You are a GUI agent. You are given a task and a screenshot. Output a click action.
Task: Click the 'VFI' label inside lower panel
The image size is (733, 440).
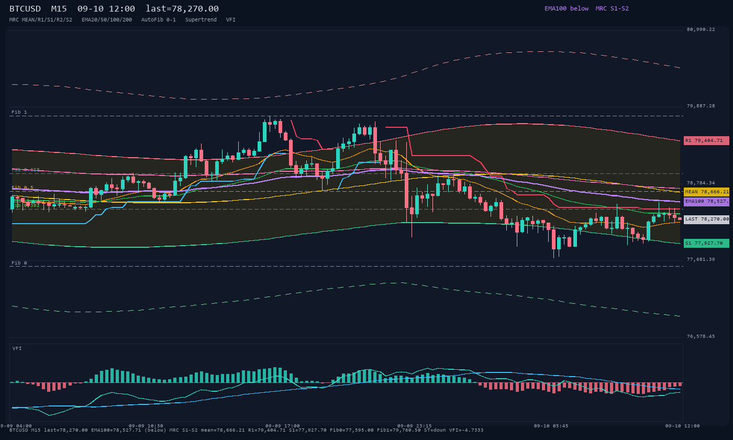coord(17,348)
